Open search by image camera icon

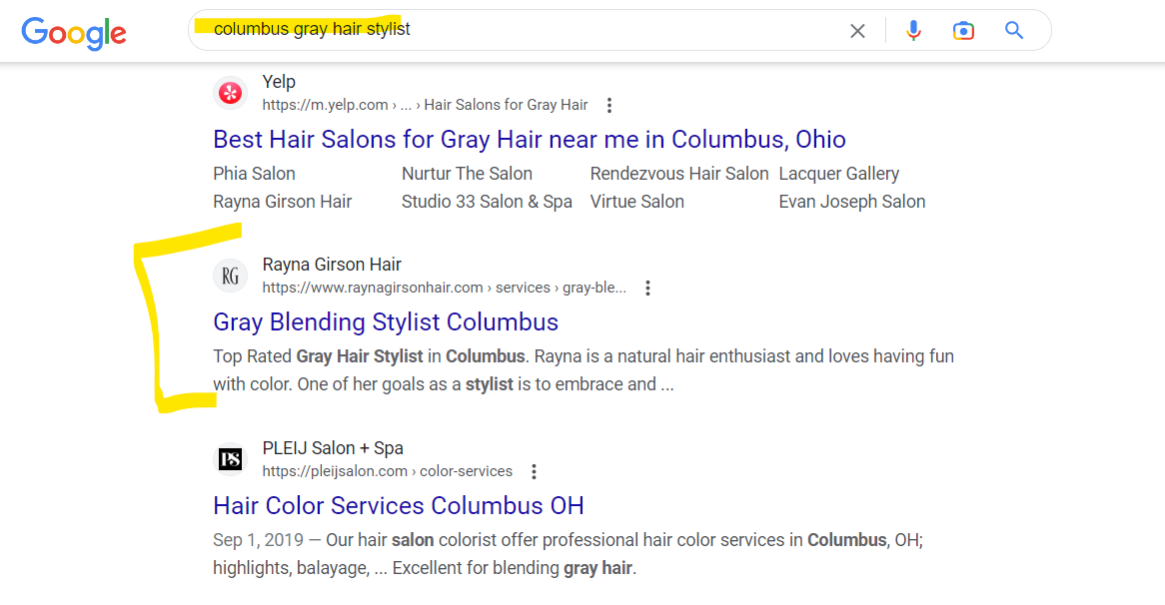[963, 30]
